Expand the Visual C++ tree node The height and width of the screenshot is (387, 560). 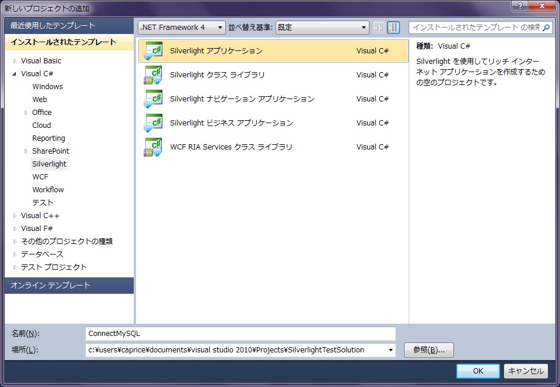click(x=15, y=216)
